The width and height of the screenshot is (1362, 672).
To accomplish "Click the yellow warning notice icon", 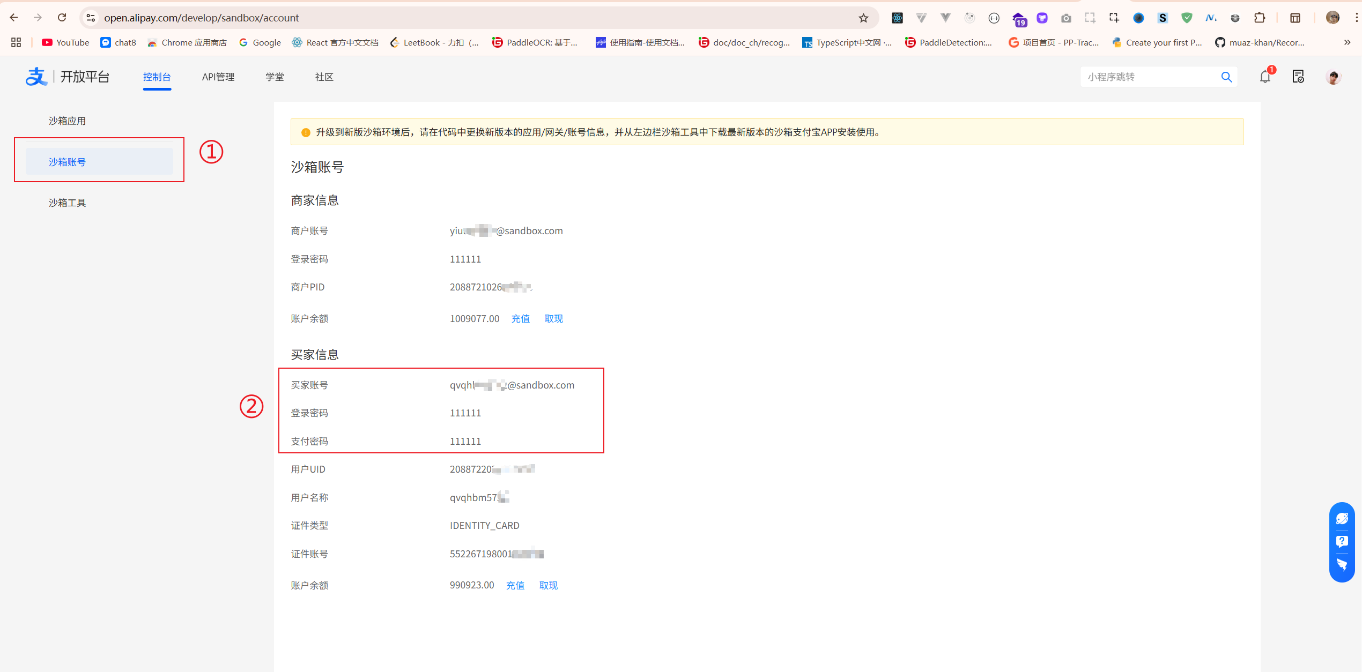I will (306, 132).
